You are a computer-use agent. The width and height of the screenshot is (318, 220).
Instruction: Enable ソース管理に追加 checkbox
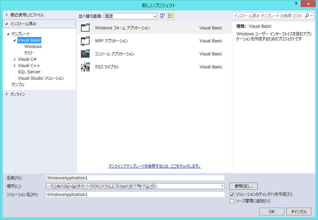232,201
